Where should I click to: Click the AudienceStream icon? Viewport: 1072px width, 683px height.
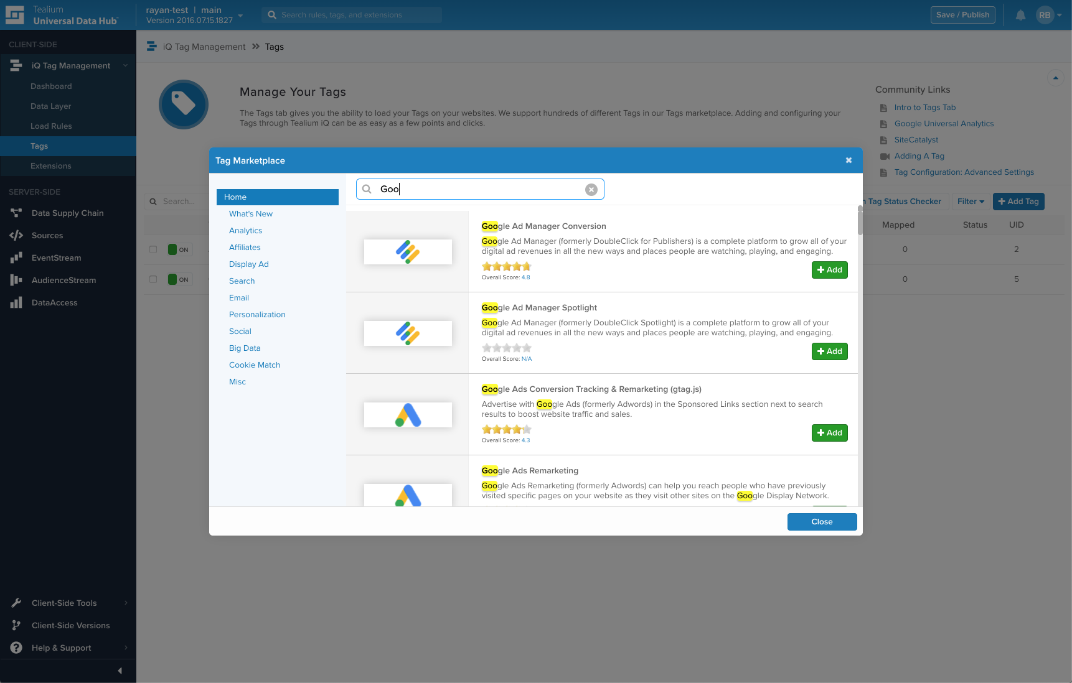(16, 280)
